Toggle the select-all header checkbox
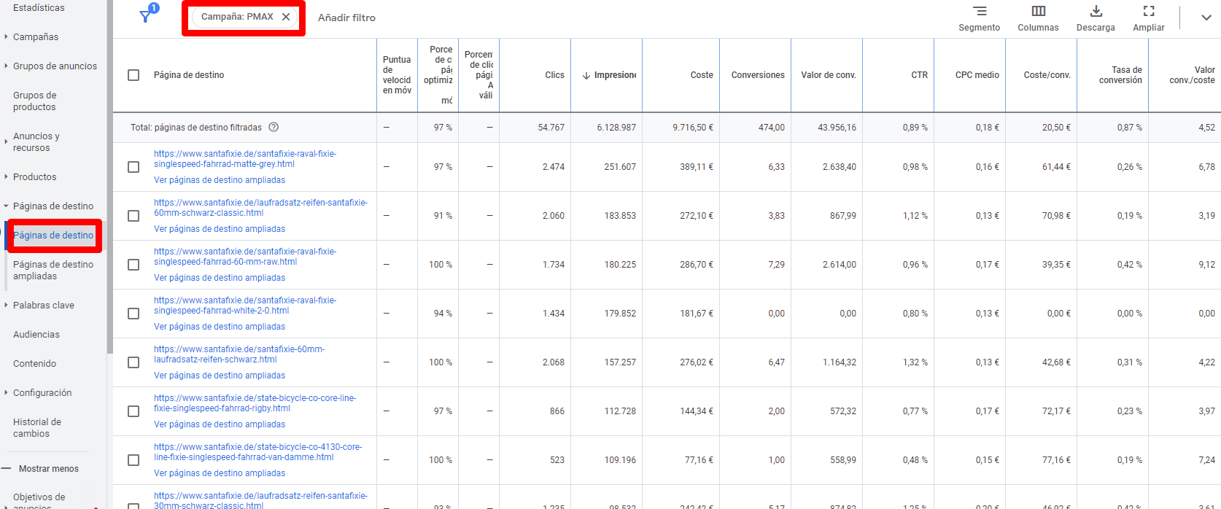 pyautogui.click(x=133, y=75)
